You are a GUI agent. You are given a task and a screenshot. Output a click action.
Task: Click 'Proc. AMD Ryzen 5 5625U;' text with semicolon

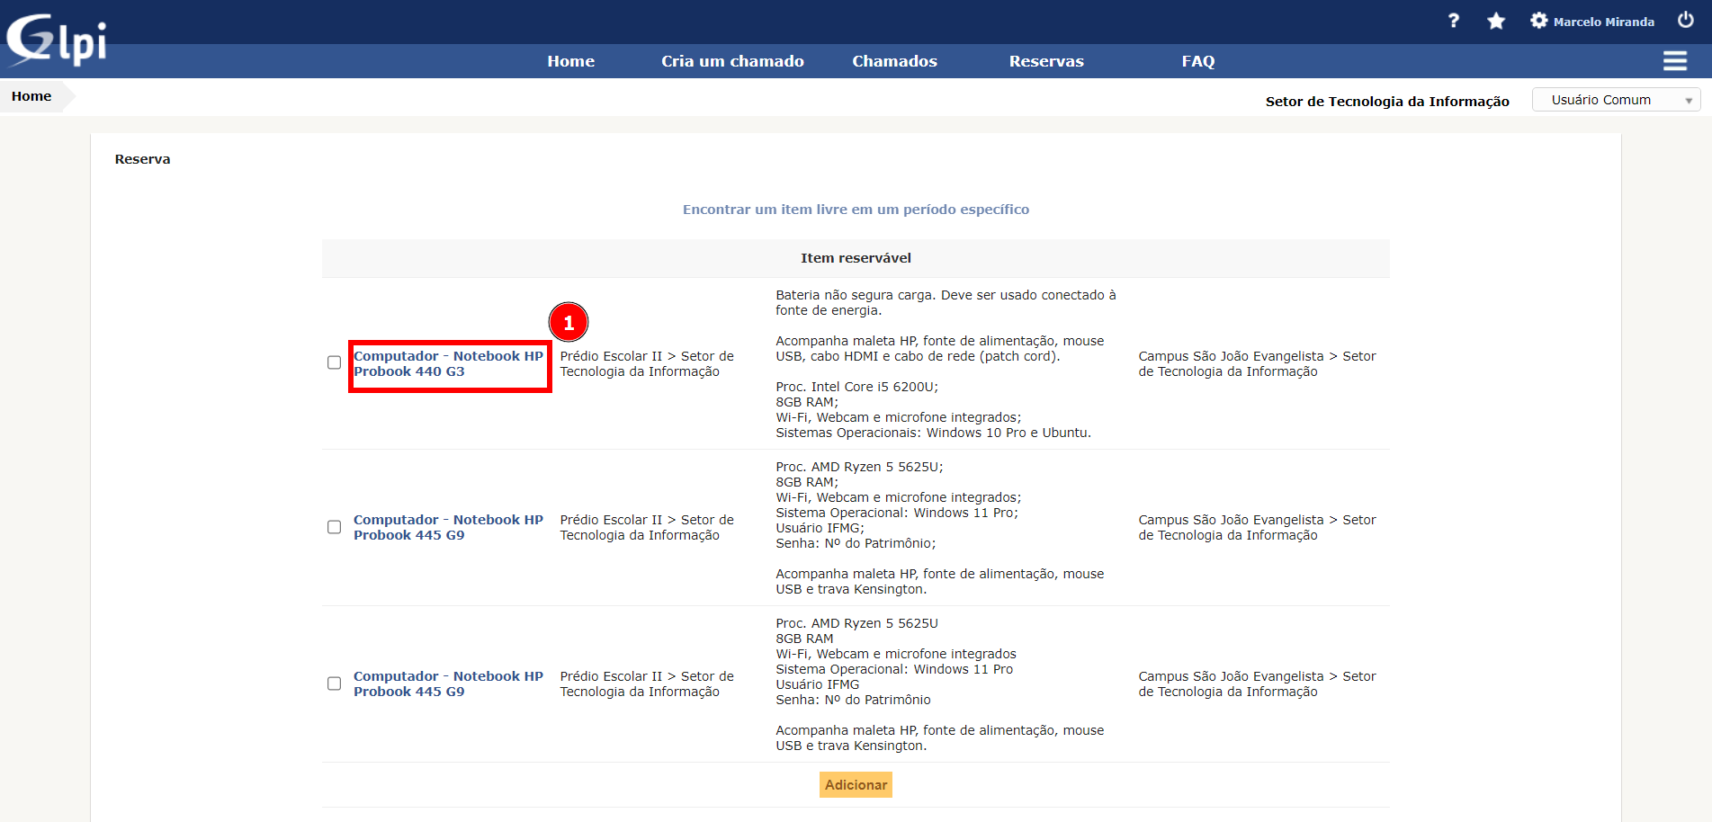point(859,467)
